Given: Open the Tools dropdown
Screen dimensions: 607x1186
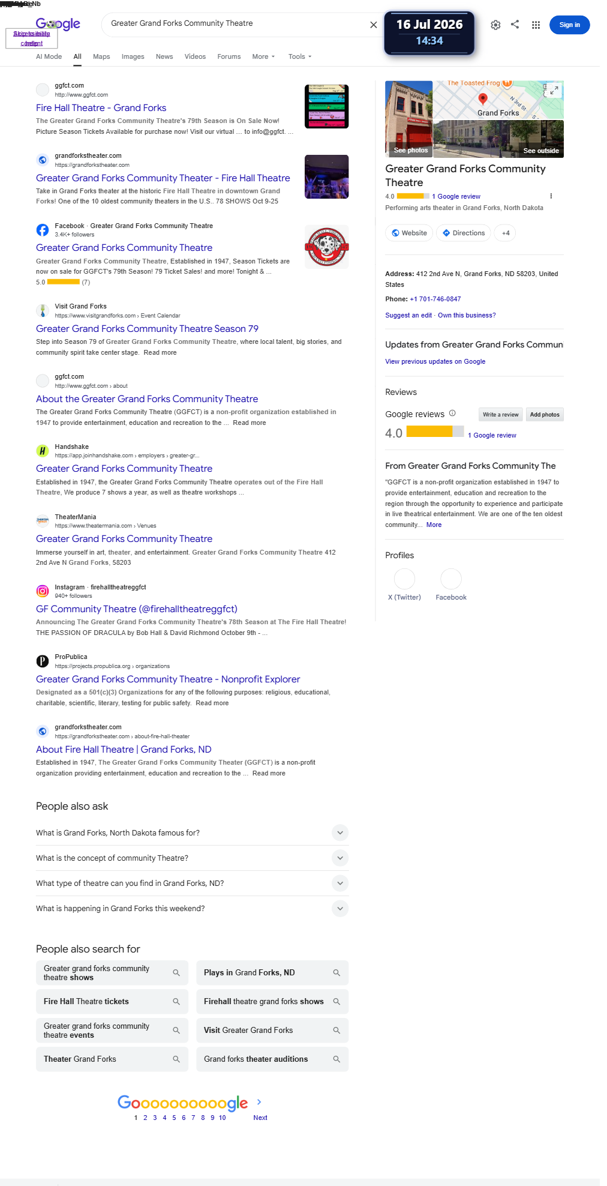Looking at the screenshot, I should pos(300,56).
